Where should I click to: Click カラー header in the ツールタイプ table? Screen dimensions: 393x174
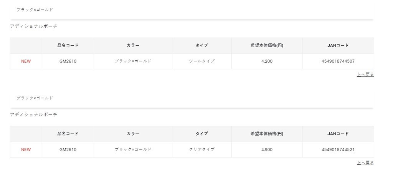point(133,45)
